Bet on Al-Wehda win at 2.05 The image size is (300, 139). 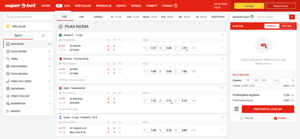pos(150,48)
